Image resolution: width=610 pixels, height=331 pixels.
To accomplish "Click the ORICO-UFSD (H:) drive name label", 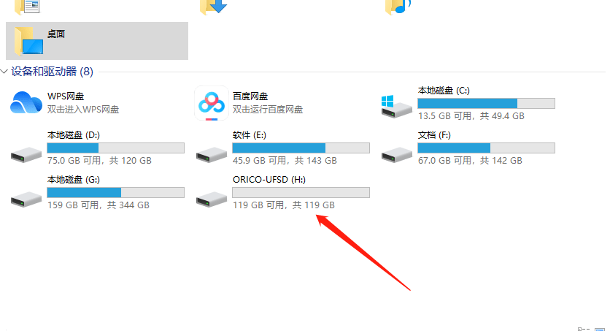I will click(x=269, y=180).
